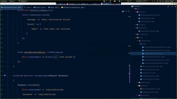The width and height of the screenshot is (177, 99).
Task: Open ForgotPasswordController.php in tree
Action: (156, 50)
